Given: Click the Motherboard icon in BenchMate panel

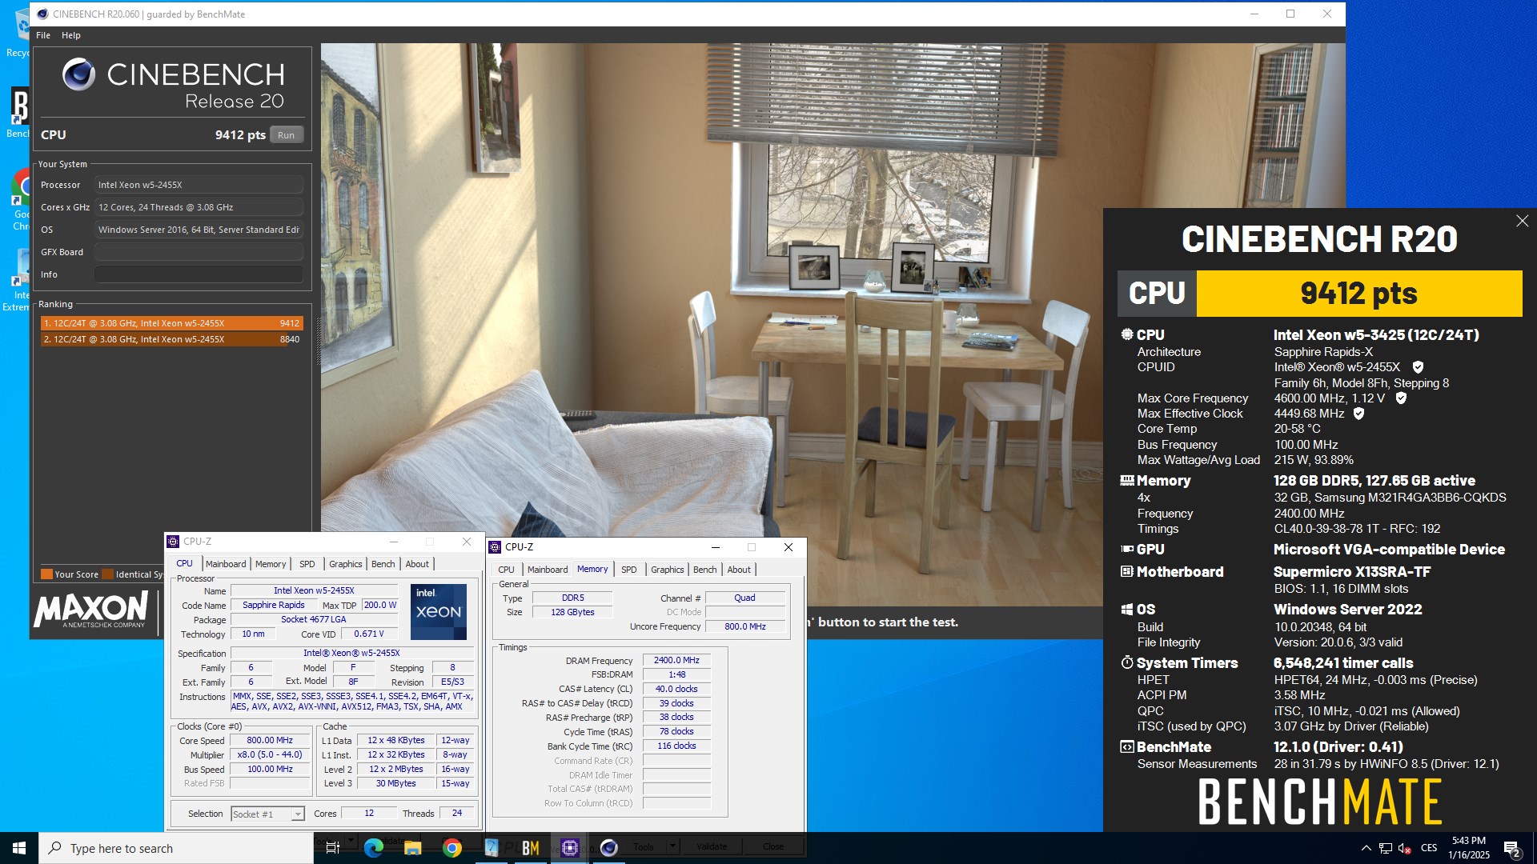Looking at the screenshot, I should (x=1127, y=572).
